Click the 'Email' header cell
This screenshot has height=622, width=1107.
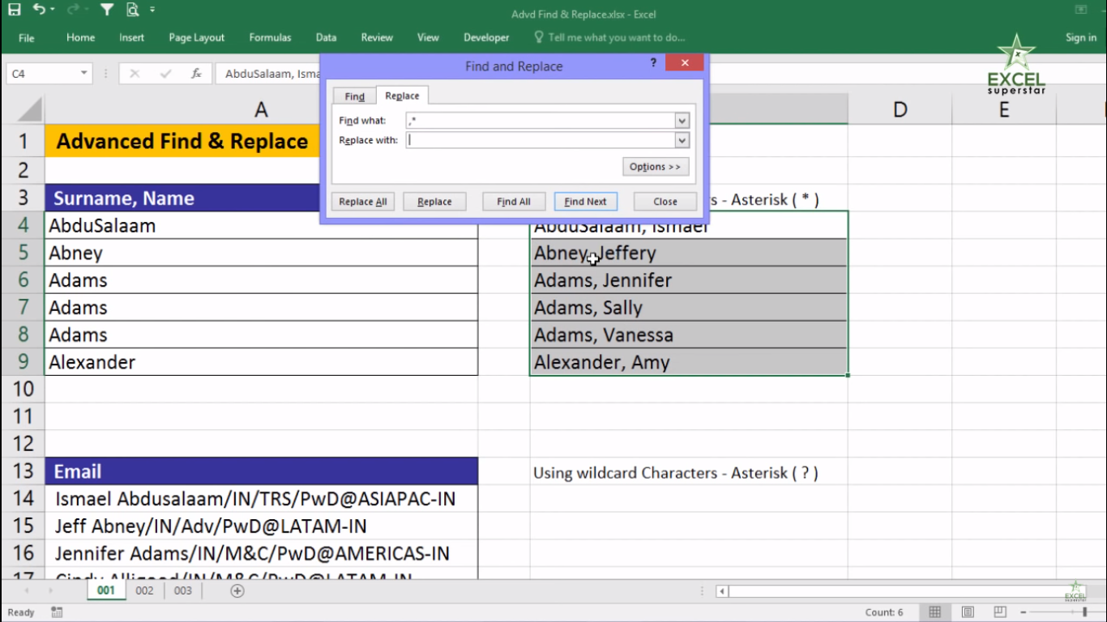(x=261, y=471)
